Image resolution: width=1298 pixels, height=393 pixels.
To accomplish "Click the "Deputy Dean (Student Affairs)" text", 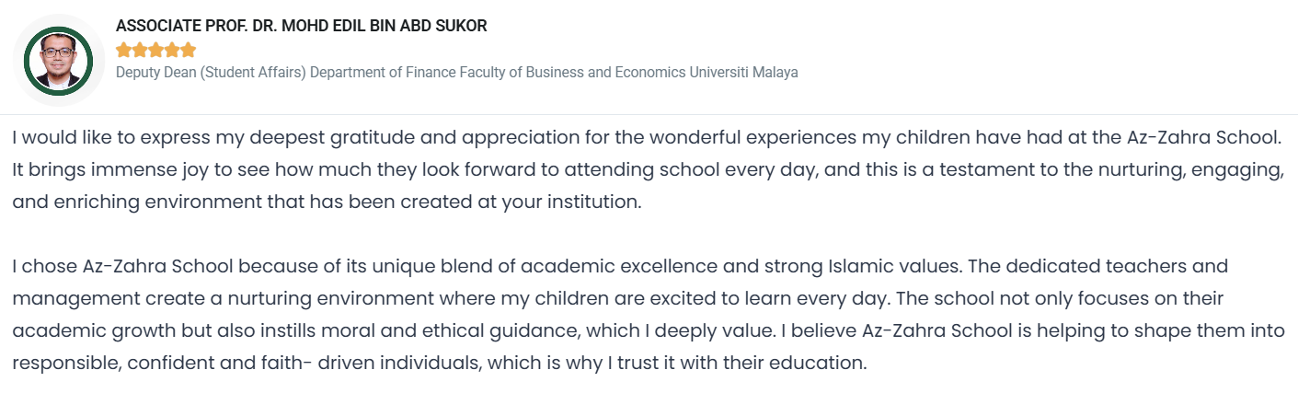I will pyautogui.click(x=211, y=73).
